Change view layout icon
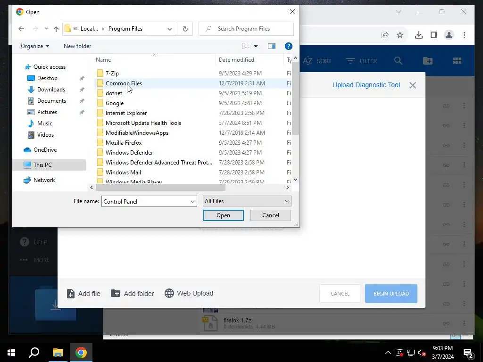The image size is (483, 362). (246, 46)
